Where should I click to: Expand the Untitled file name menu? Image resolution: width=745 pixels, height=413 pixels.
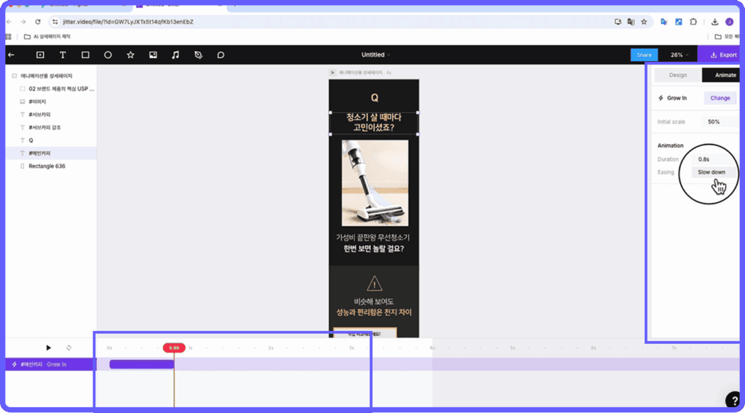pyautogui.click(x=375, y=55)
